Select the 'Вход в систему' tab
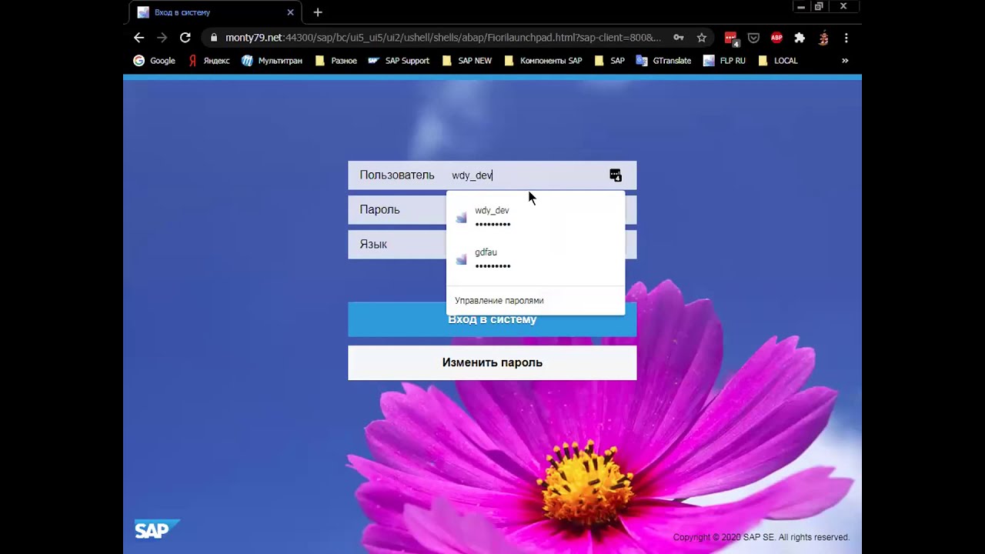985x554 pixels. coord(215,12)
